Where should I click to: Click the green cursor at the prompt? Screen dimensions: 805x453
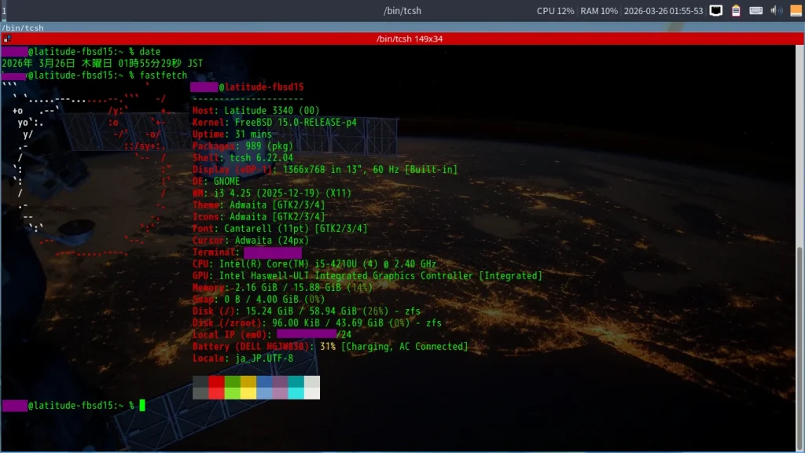pyautogui.click(x=142, y=405)
